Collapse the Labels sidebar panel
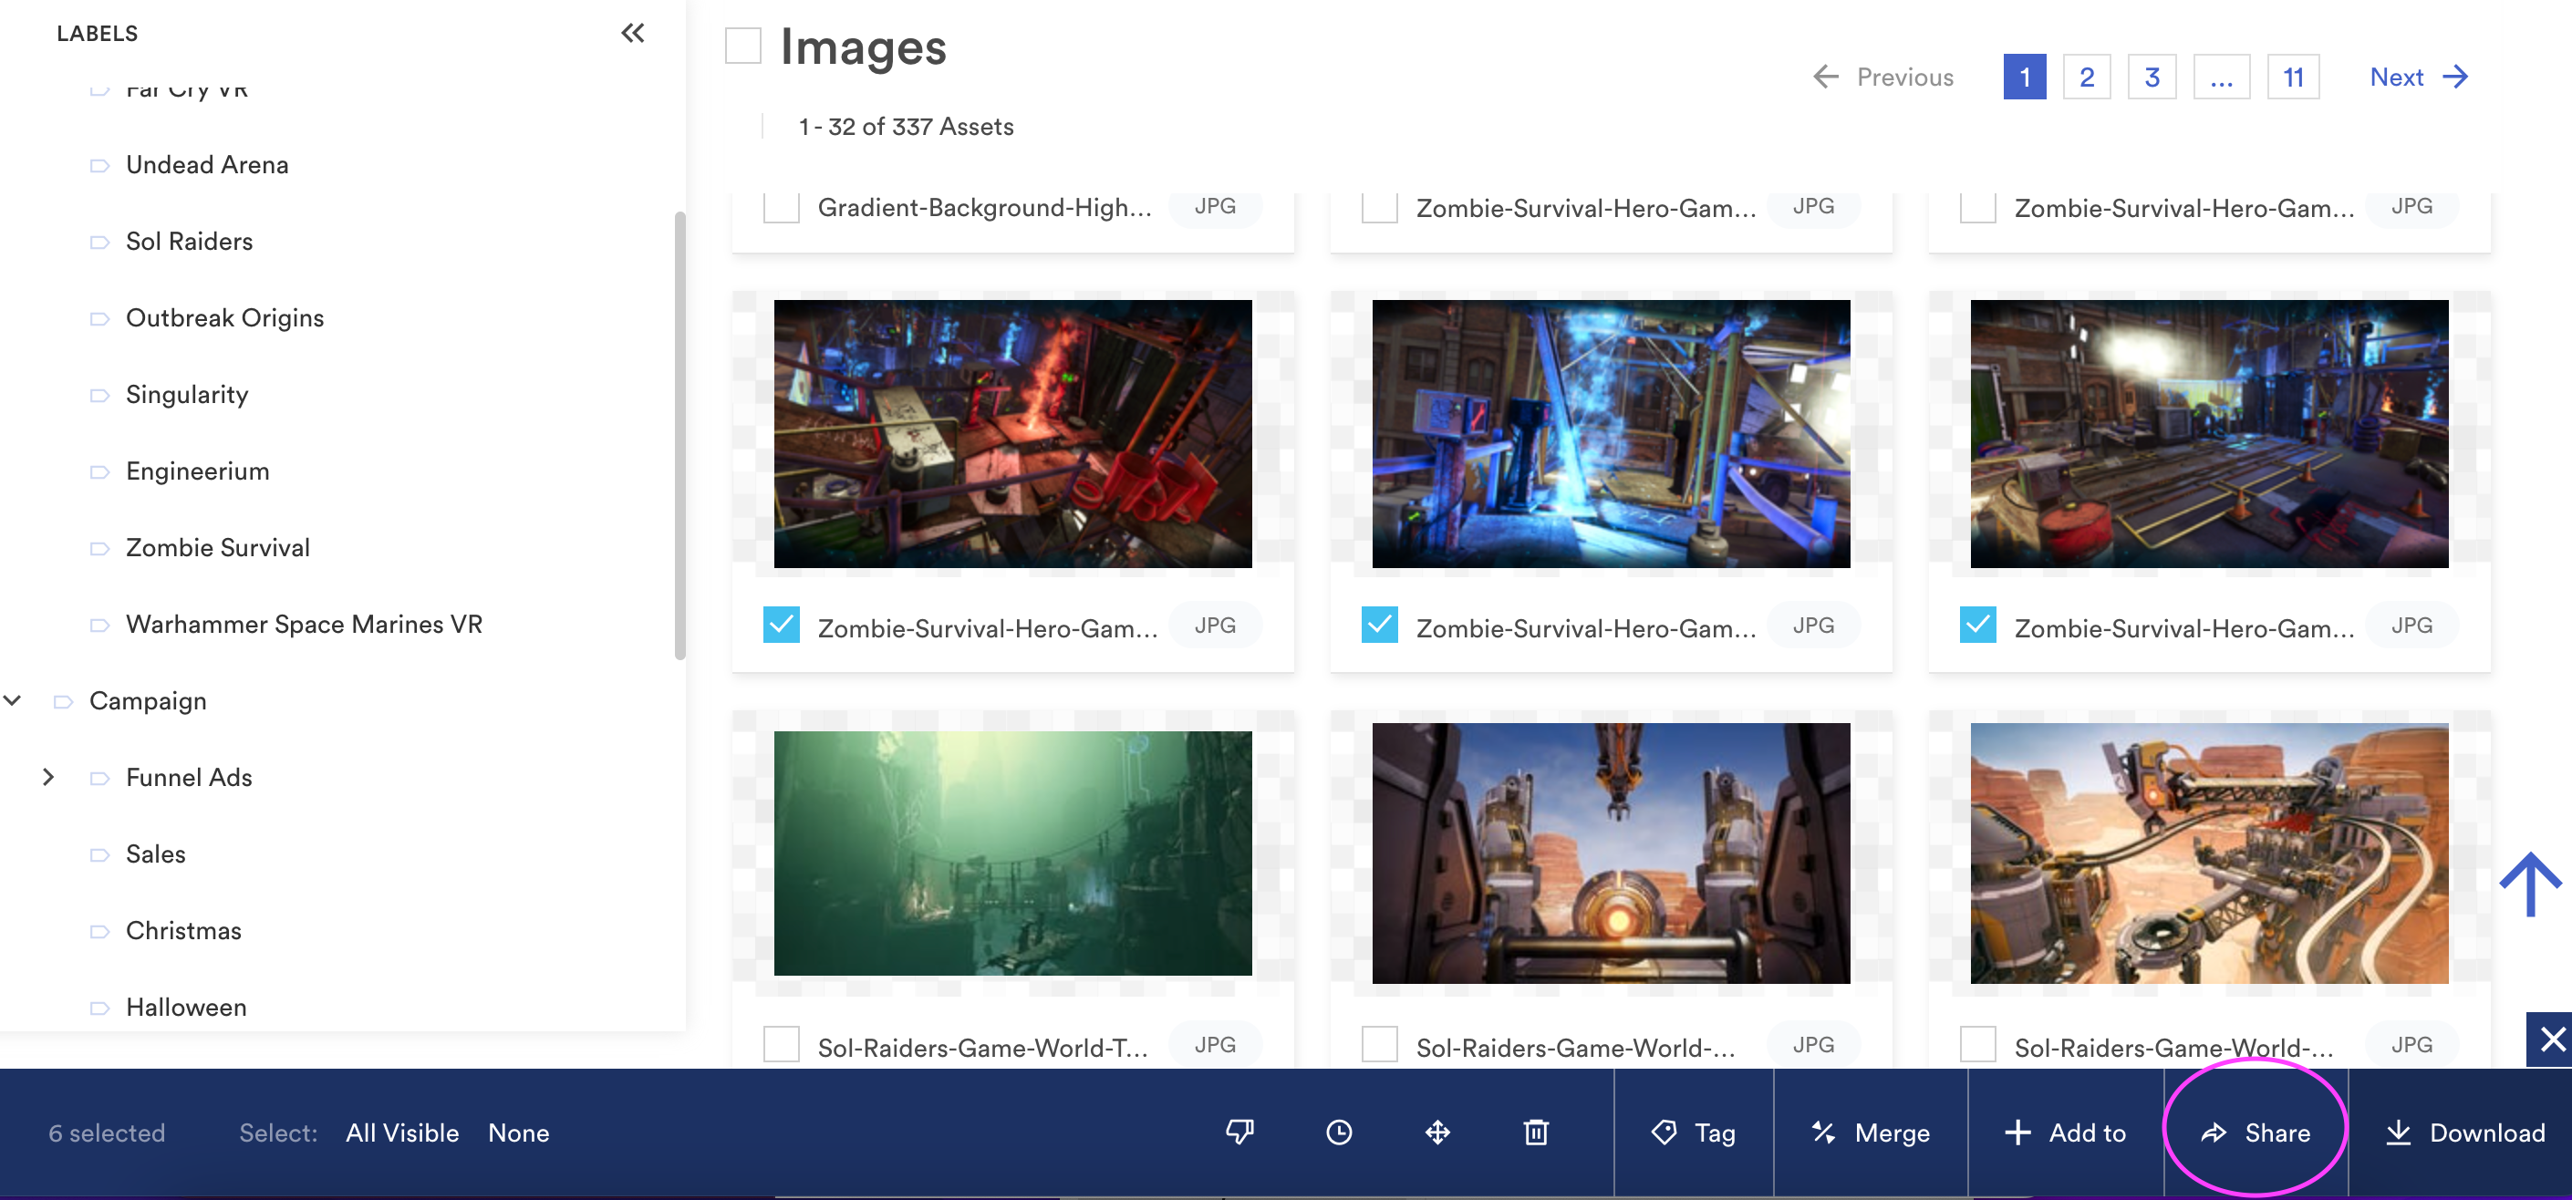 point(632,33)
